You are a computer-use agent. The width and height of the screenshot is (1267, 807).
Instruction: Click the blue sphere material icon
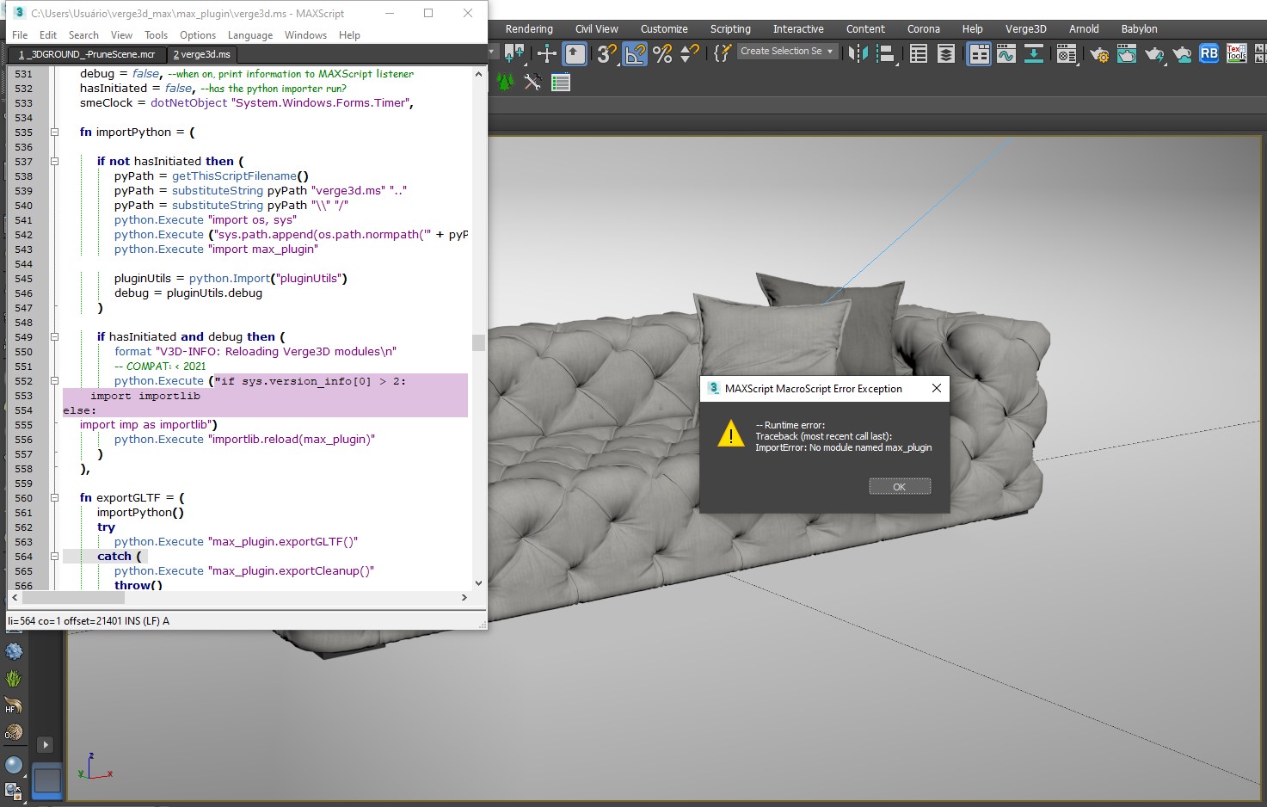(14, 765)
